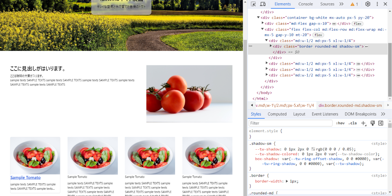Expand the md:flex gap-x-10 div node
Image resolution: width=392 pixels, height=196 pixels.
click(x=263, y=23)
